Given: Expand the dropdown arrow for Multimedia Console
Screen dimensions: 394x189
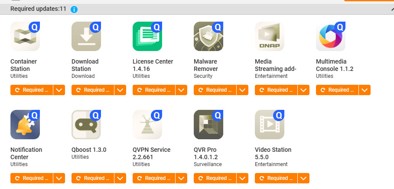Looking at the screenshot, I should point(365,90).
